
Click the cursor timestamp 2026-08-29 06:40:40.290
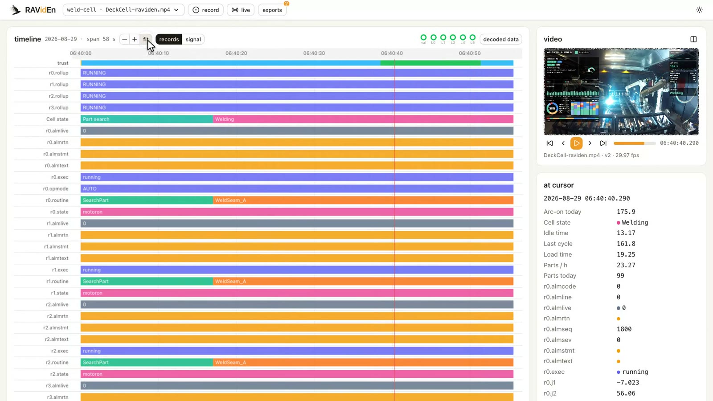tap(587, 198)
